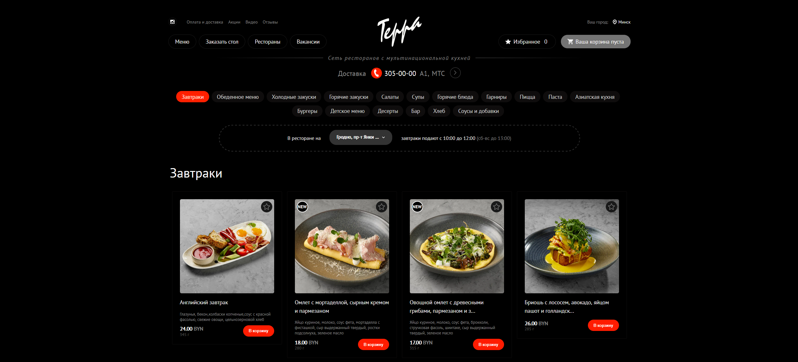Open the Гродно restaurant dropdown

pos(361,137)
